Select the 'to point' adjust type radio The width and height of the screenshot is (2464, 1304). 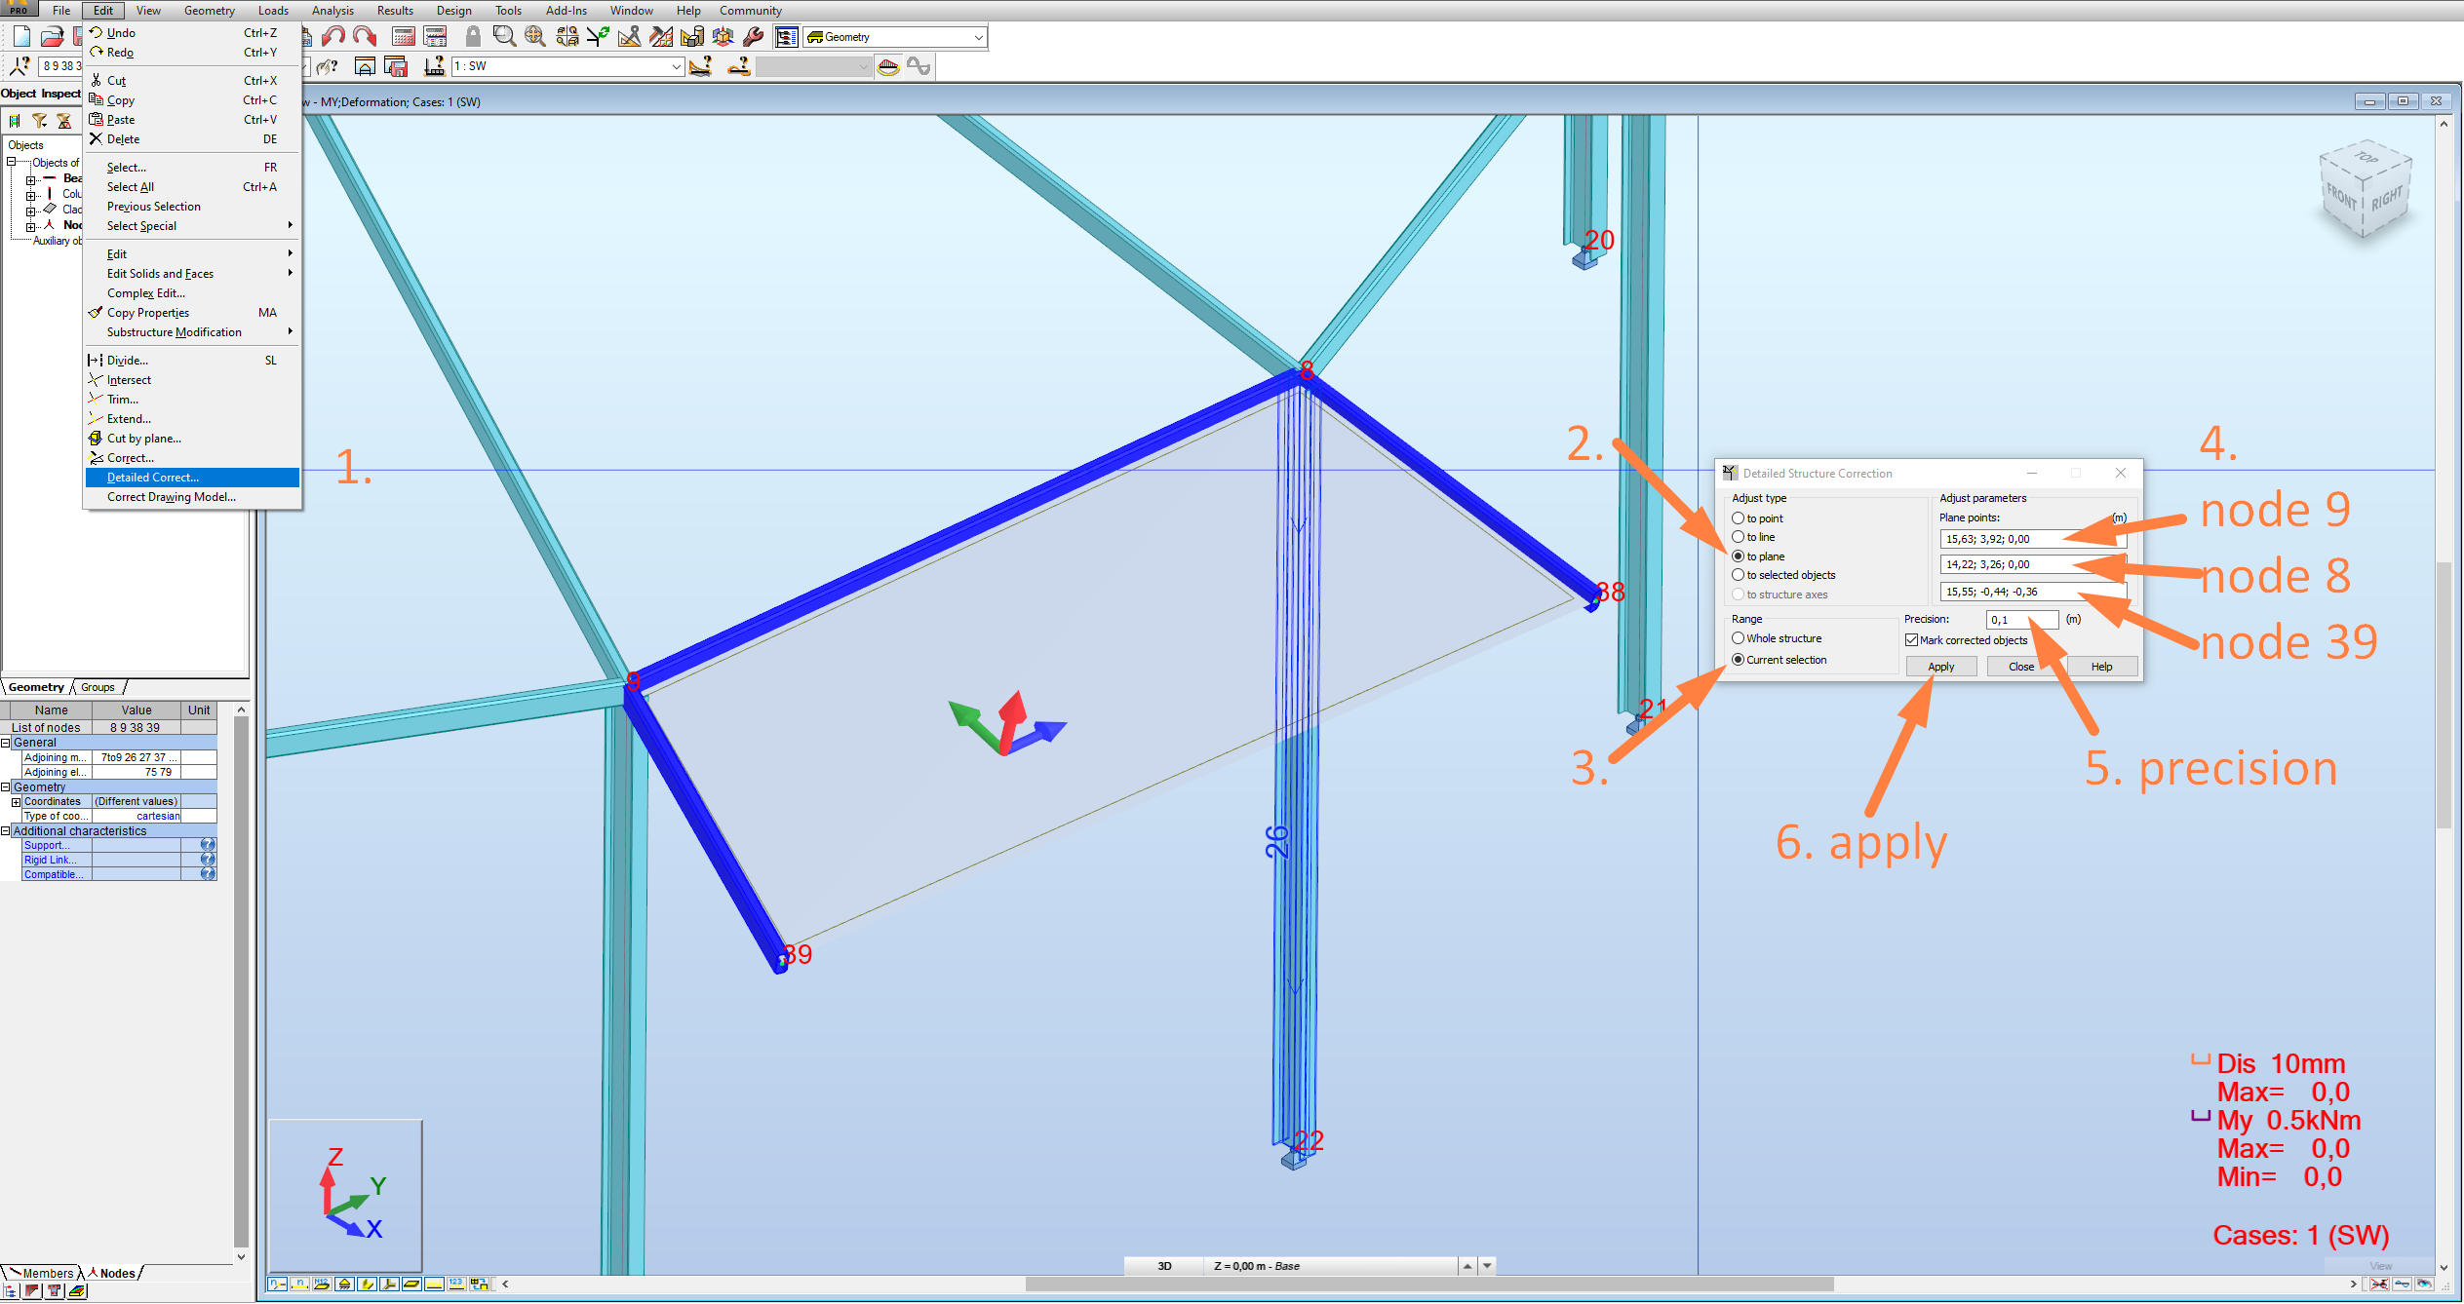click(x=1740, y=518)
